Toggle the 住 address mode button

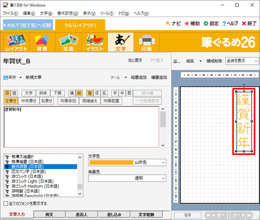97,93
